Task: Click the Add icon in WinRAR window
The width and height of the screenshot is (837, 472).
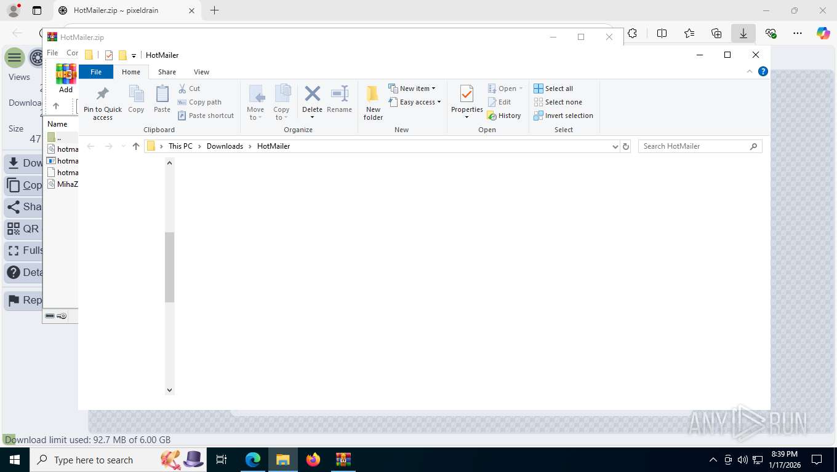Action: pos(66,78)
